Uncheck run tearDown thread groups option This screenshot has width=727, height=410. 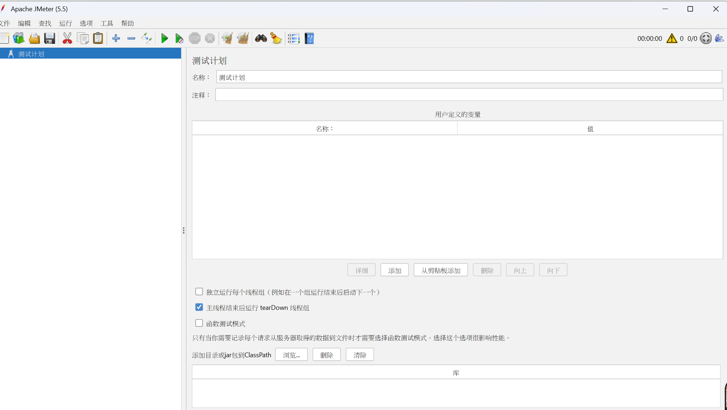pyautogui.click(x=199, y=307)
